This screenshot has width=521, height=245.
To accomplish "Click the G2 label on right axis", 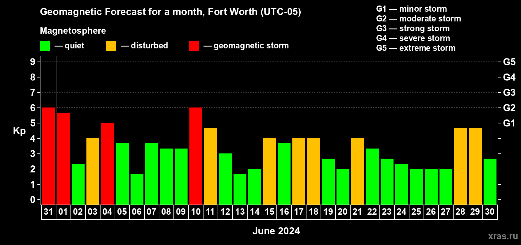I will click(509, 108).
